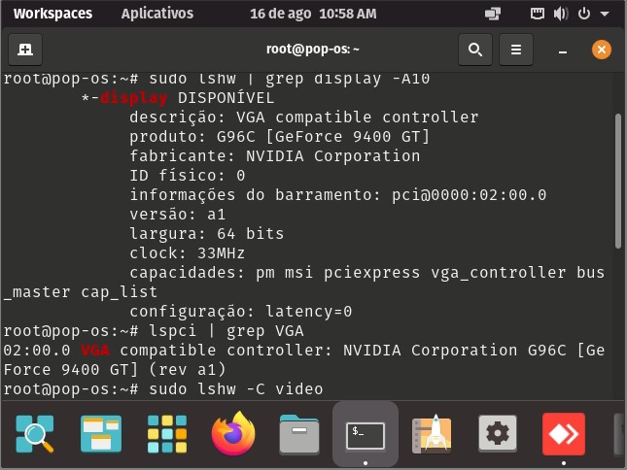Click the 'clock: 33MHz' line

coord(188,253)
